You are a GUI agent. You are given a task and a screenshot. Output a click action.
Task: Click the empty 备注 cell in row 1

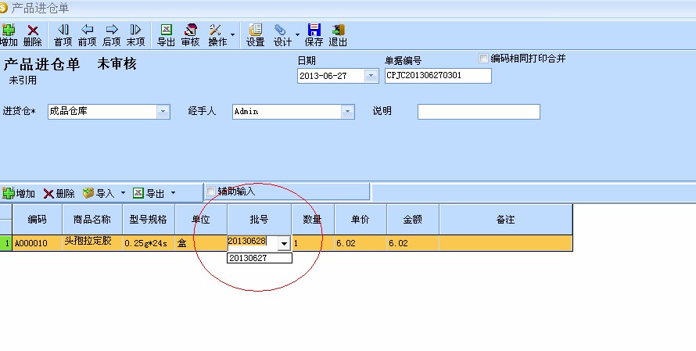pyautogui.click(x=505, y=243)
